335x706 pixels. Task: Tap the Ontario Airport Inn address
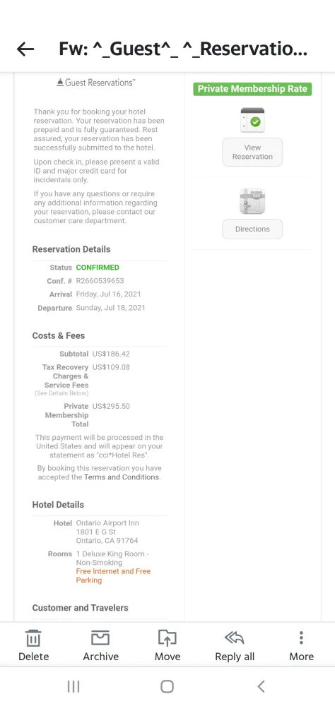(107, 532)
